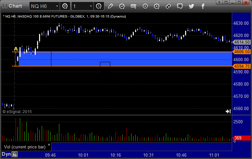Click the orange 4606.50 price label
The height and width of the screenshot is (159, 252).
click(x=242, y=52)
